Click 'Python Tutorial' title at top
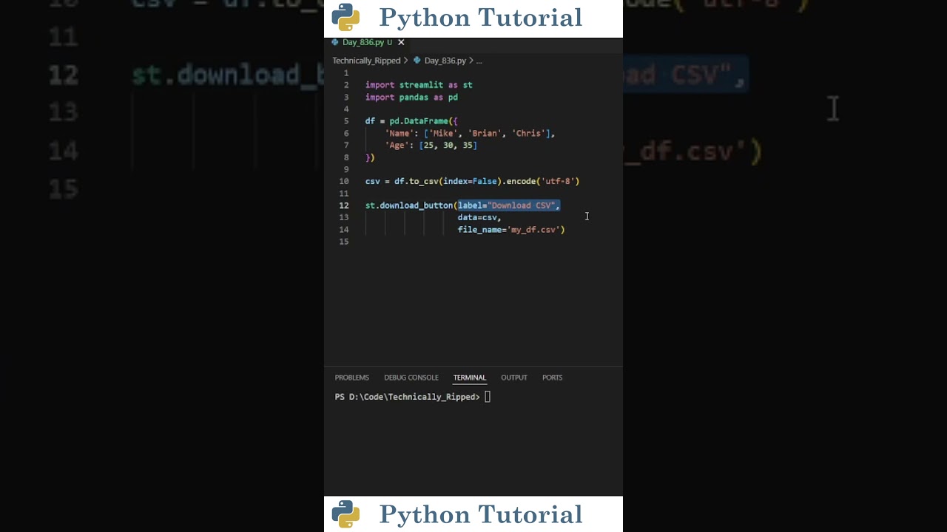The image size is (947, 532). coord(481,18)
